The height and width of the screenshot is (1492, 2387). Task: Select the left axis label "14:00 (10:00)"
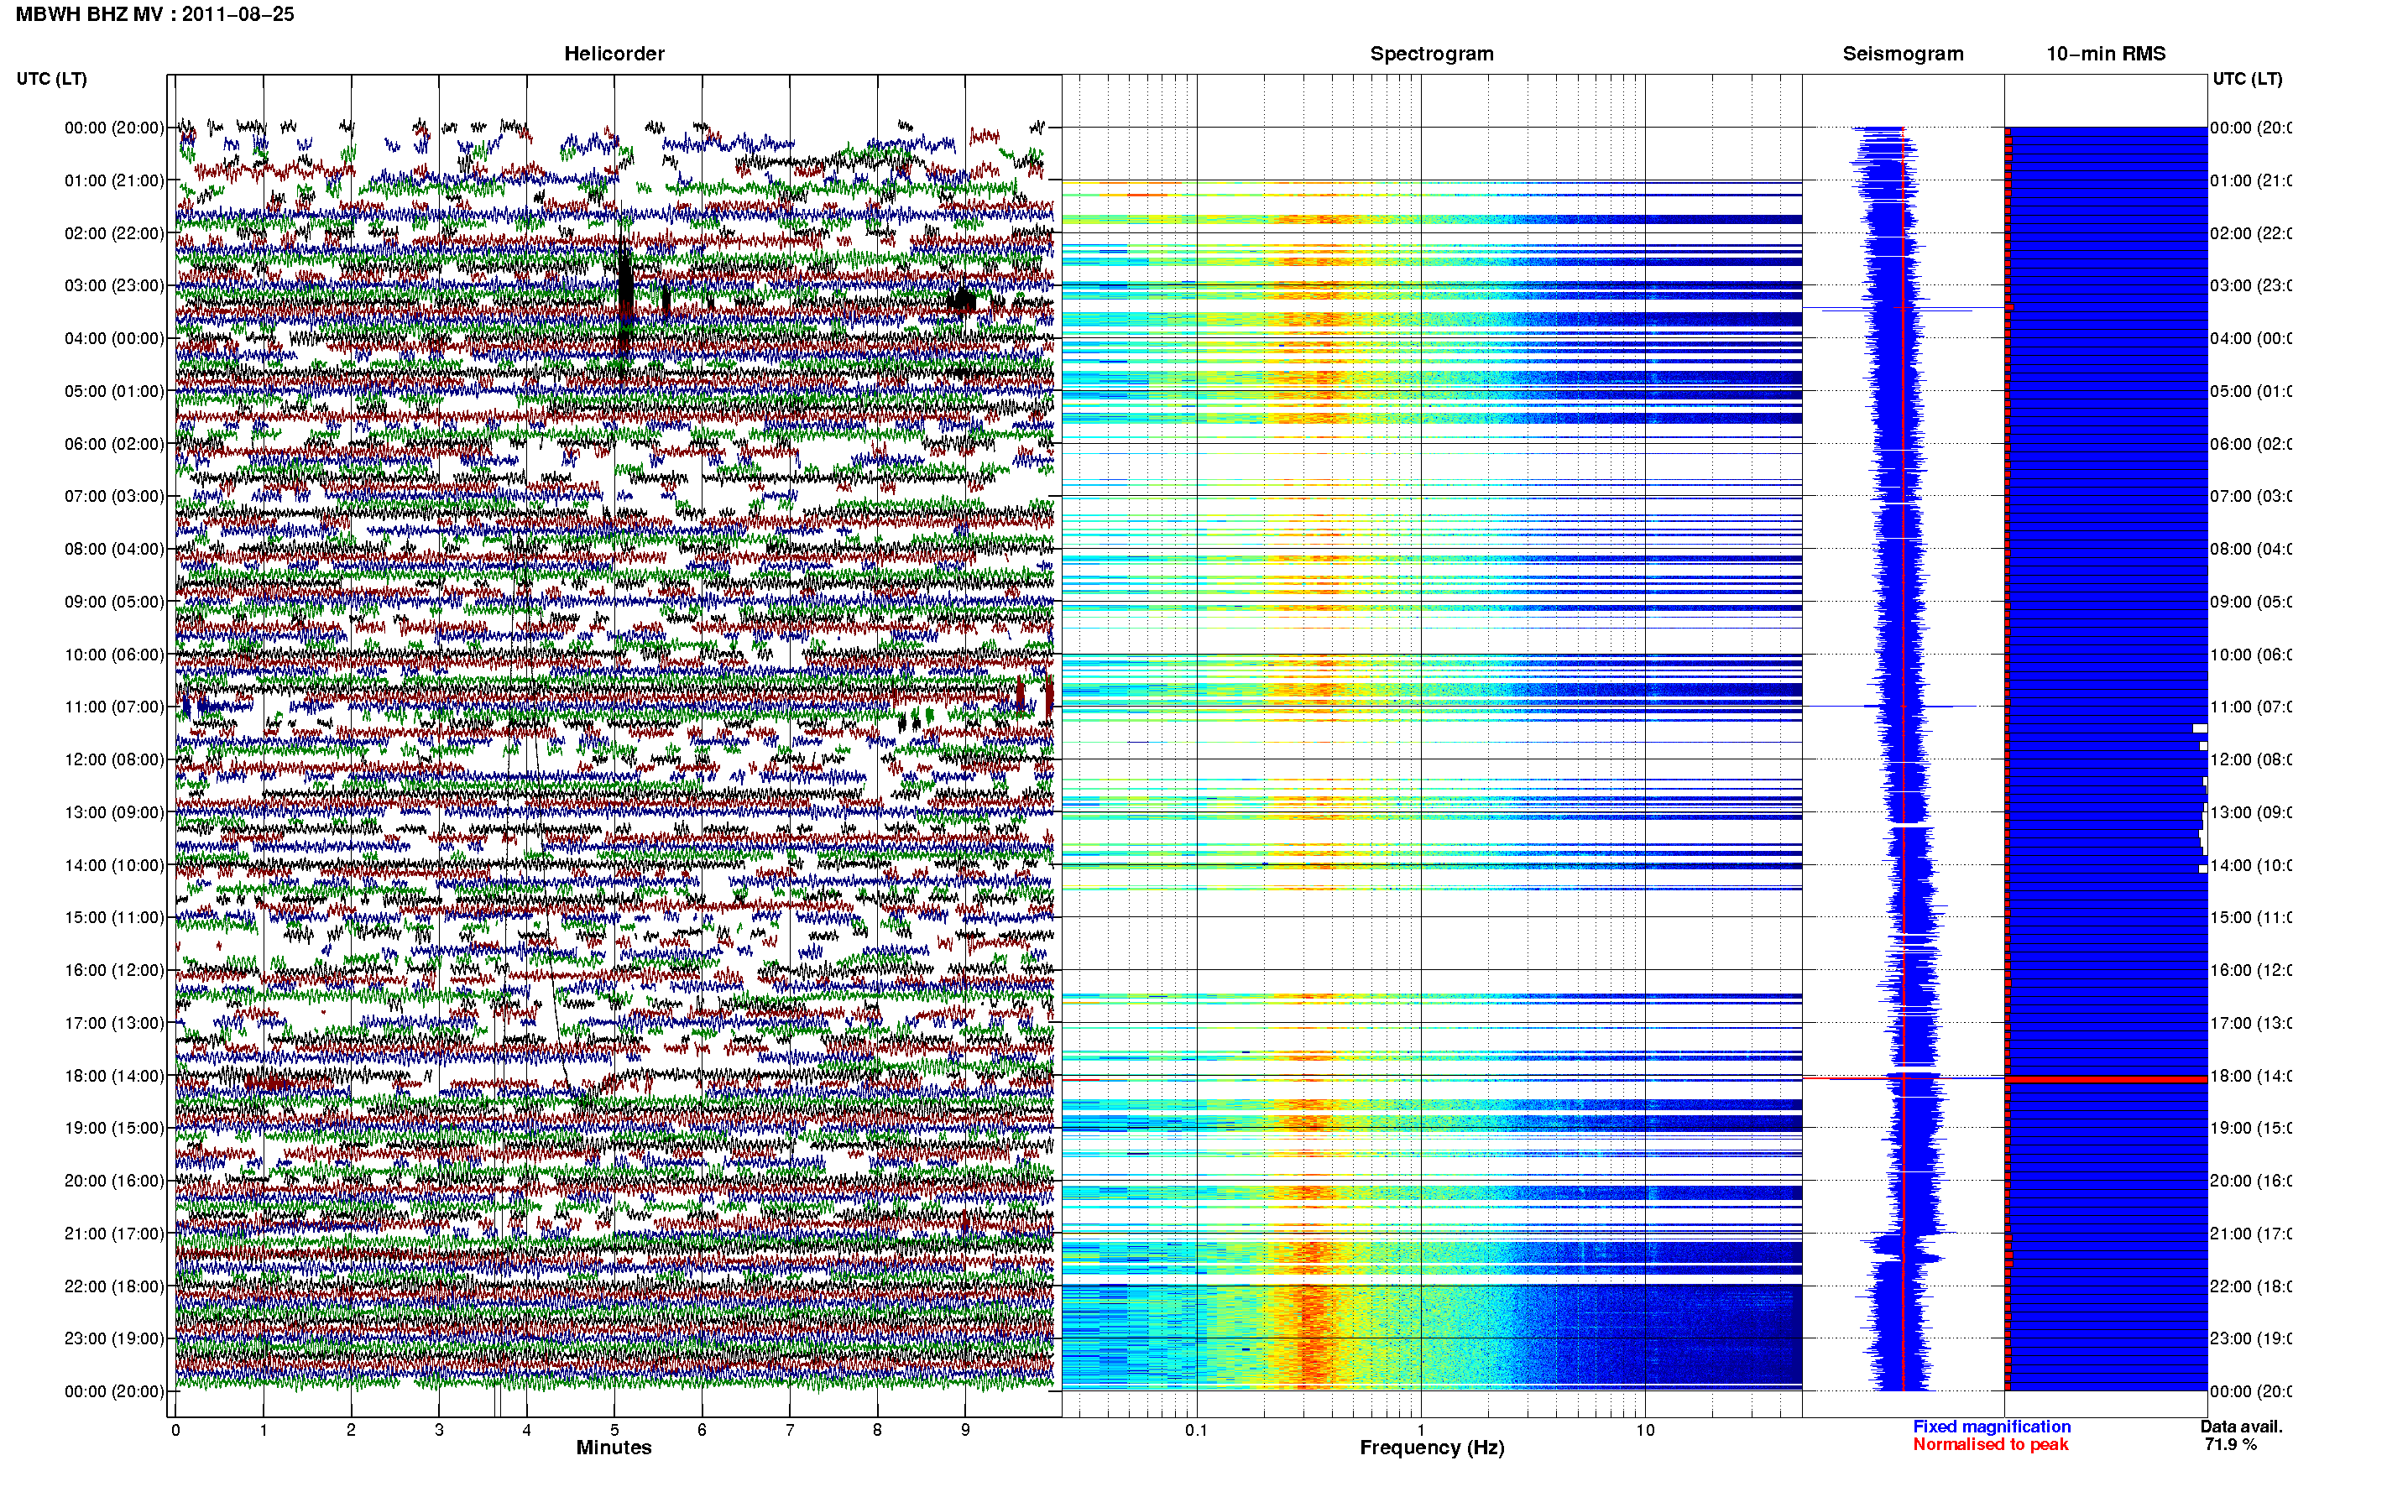coord(114,865)
